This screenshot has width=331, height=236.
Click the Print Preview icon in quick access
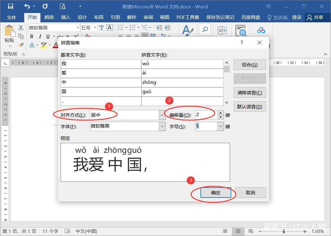click(63, 6)
